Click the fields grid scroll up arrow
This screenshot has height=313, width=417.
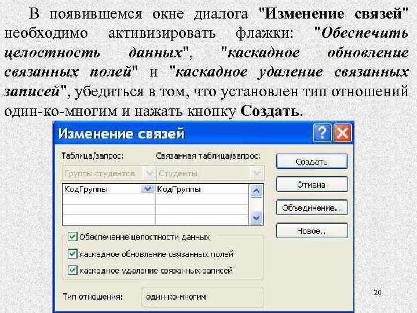pyautogui.click(x=256, y=191)
